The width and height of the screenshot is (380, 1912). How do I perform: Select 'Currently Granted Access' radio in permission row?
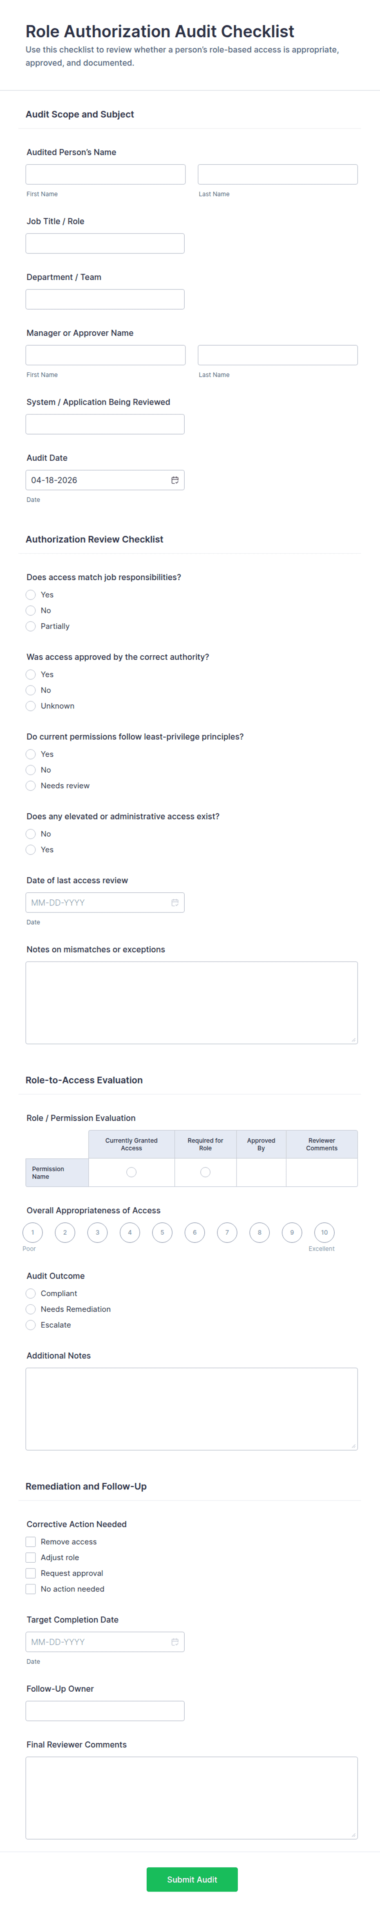(x=131, y=1172)
